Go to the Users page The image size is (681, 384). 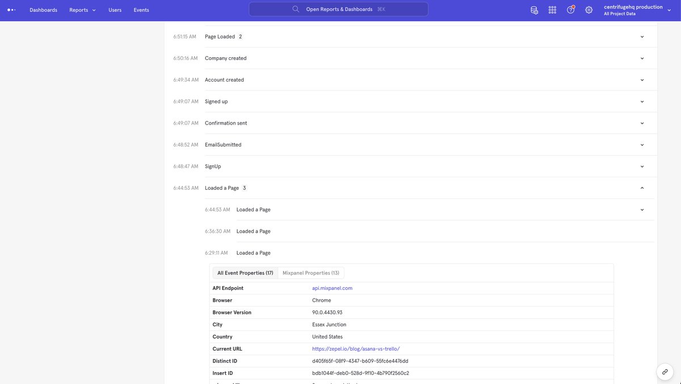[115, 10]
